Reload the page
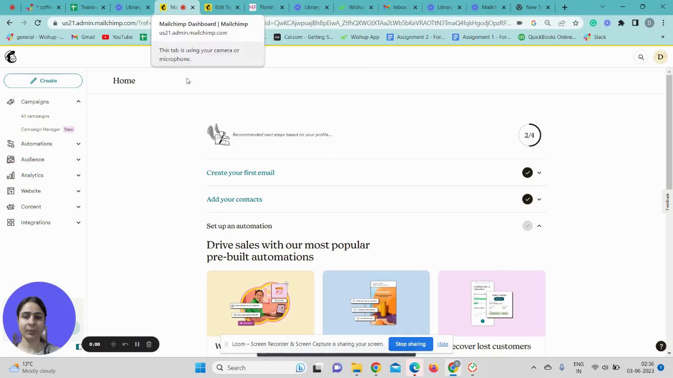Viewport: 673px width, 378px height. pos(38,23)
